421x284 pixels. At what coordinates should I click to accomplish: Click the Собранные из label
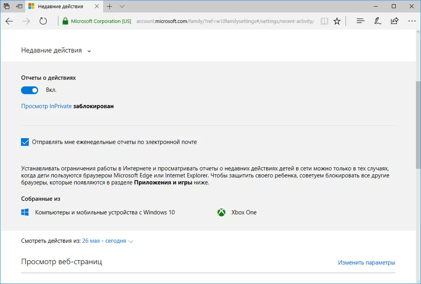(40, 199)
